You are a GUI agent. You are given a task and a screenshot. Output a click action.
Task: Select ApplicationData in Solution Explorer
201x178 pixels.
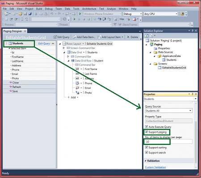pyautogui.click(x=172, y=56)
